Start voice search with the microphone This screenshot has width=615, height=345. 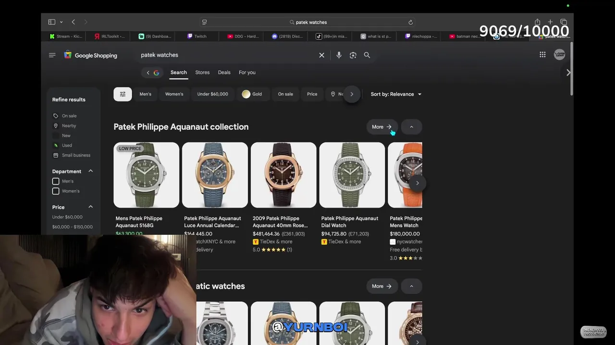339,55
